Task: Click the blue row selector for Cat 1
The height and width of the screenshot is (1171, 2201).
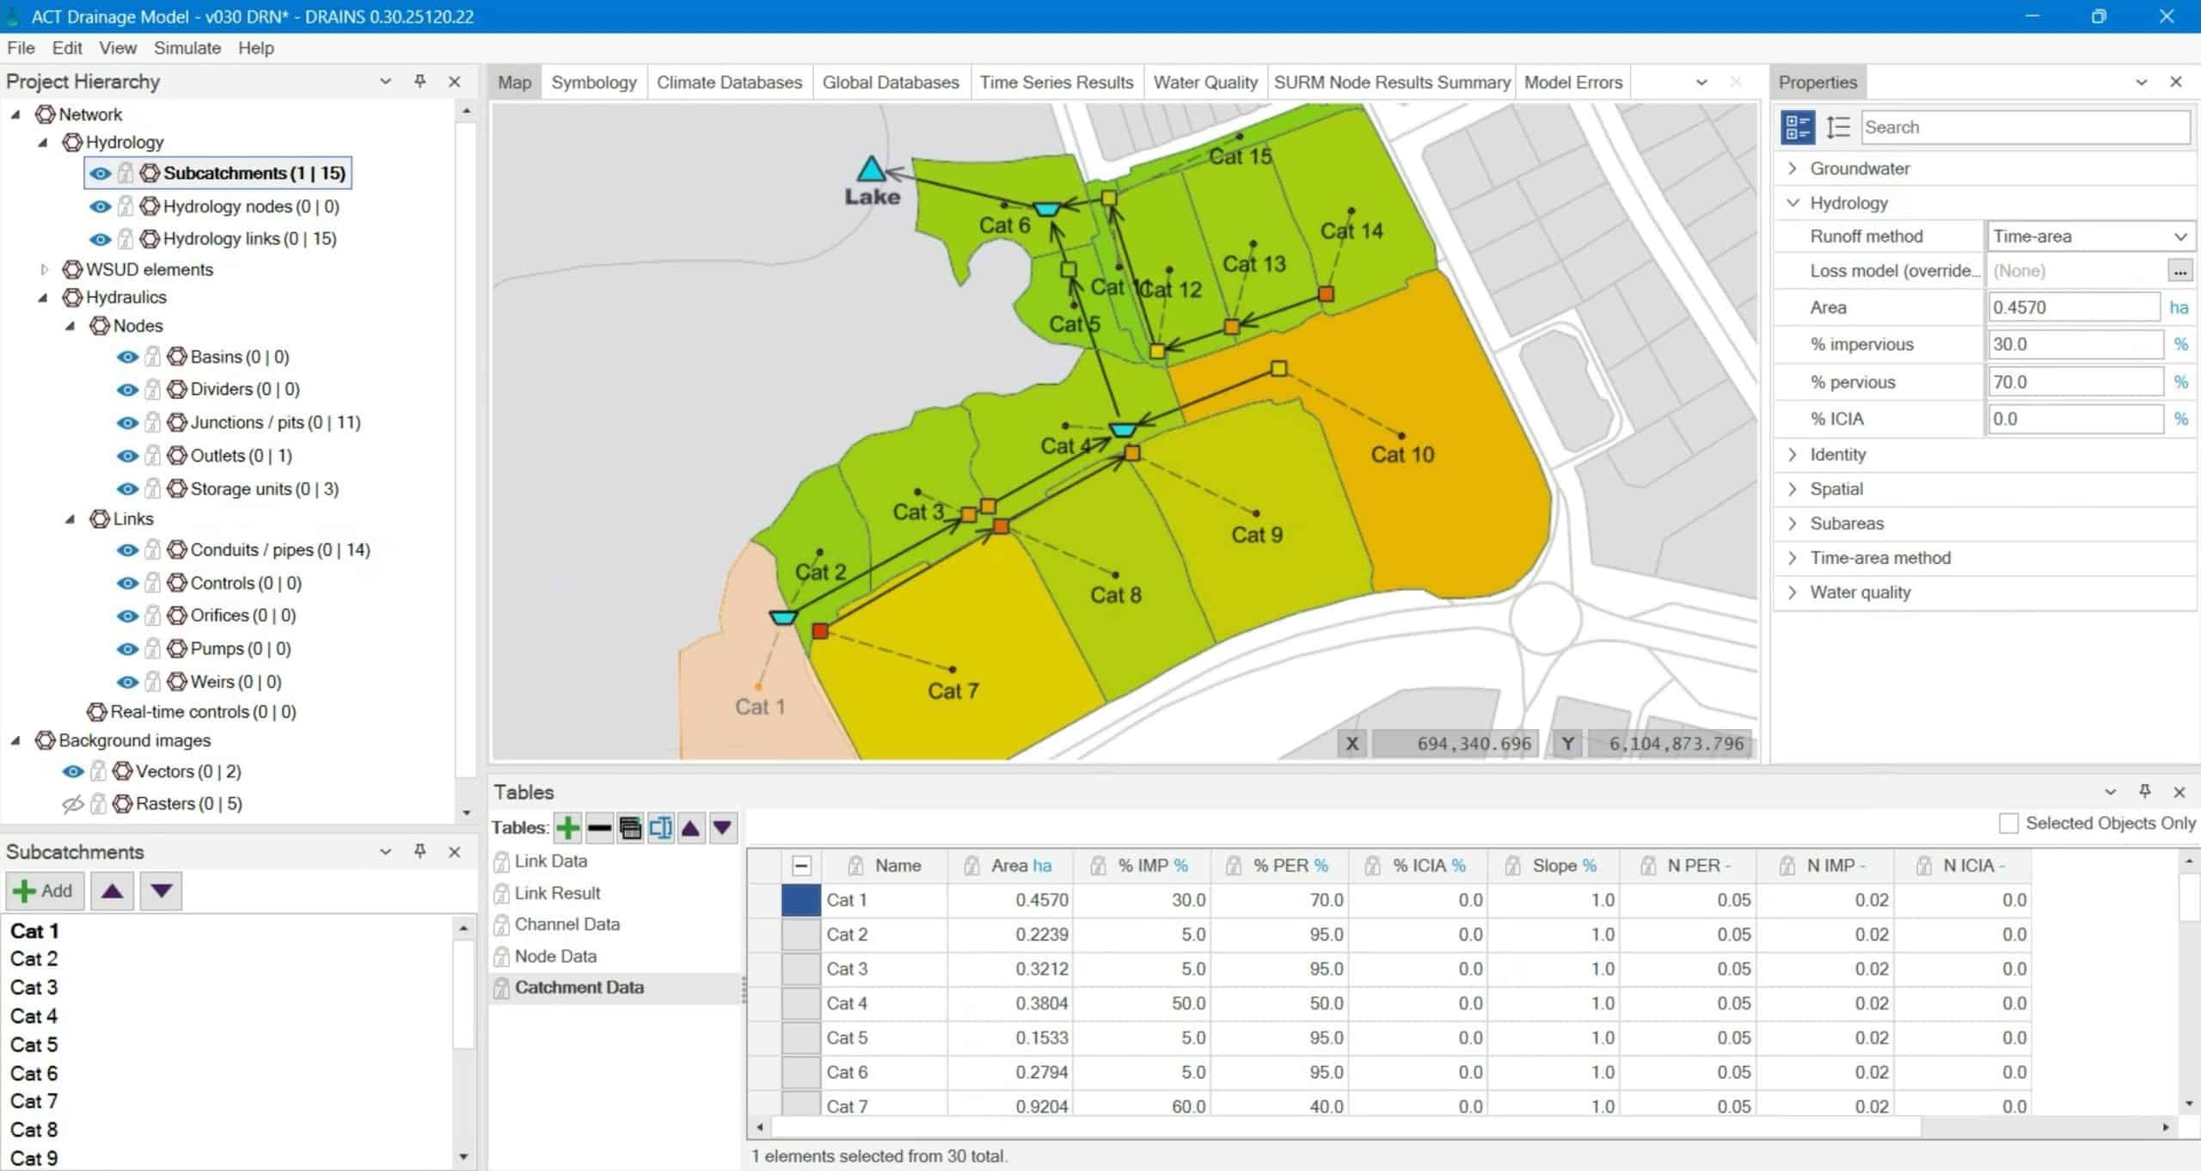Action: 800,900
